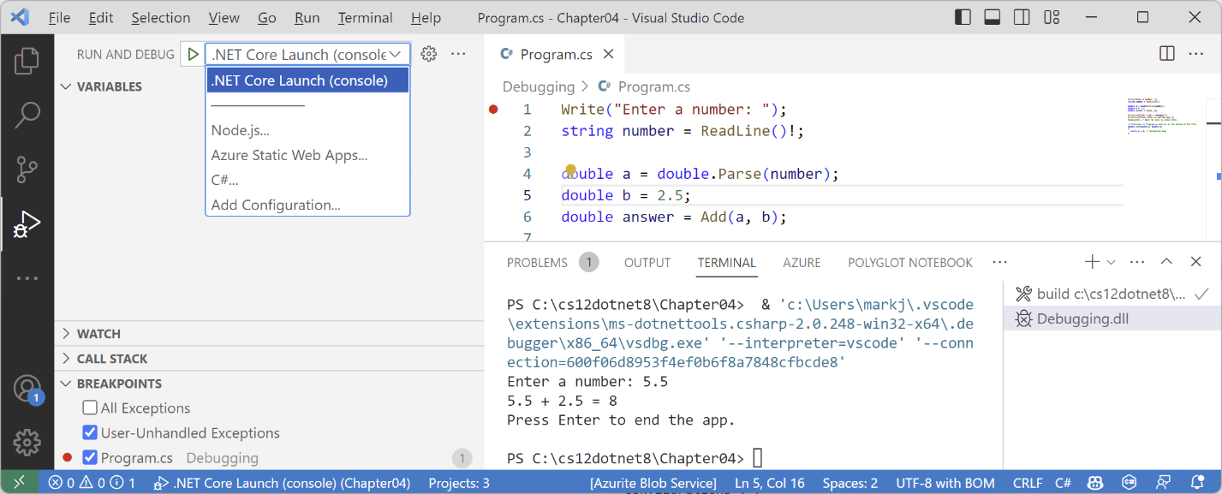The height and width of the screenshot is (494, 1222).
Task: Start debugging with the green play icon
Action: pyautogui.click(x=193, y=54)
